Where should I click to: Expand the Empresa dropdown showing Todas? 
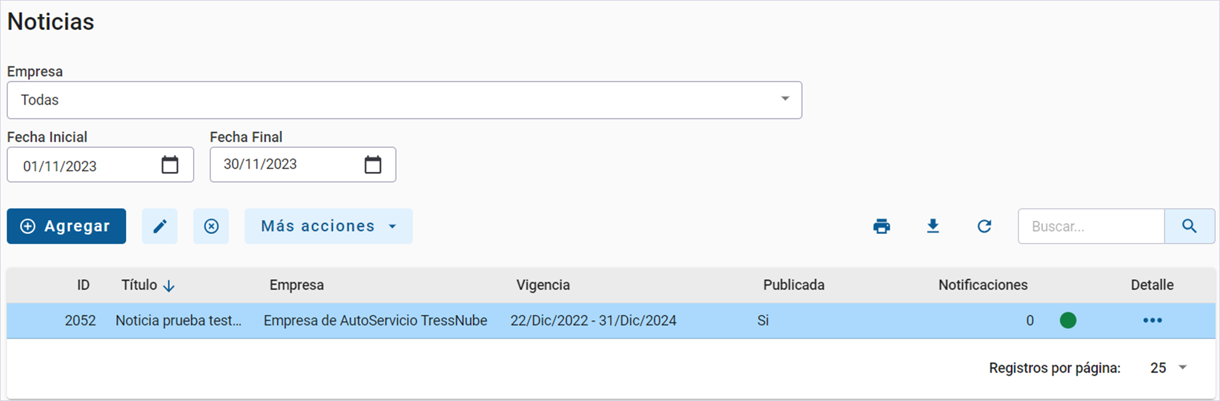785,99
